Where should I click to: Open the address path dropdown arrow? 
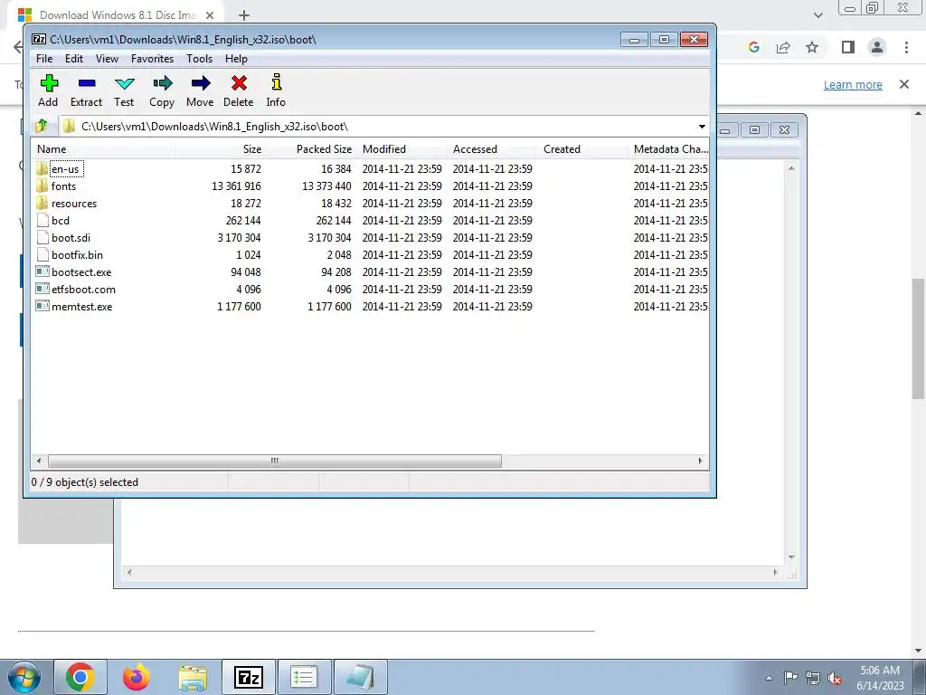[x=702, y=127]
